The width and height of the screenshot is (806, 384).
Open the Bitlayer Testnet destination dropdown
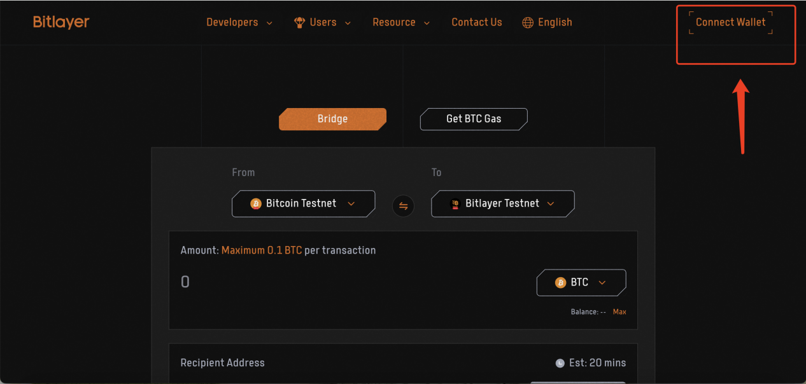pos(503,204)
